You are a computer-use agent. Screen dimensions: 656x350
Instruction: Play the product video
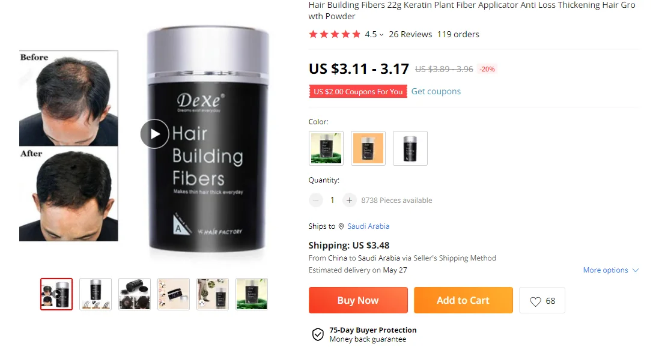pos(154,134)
